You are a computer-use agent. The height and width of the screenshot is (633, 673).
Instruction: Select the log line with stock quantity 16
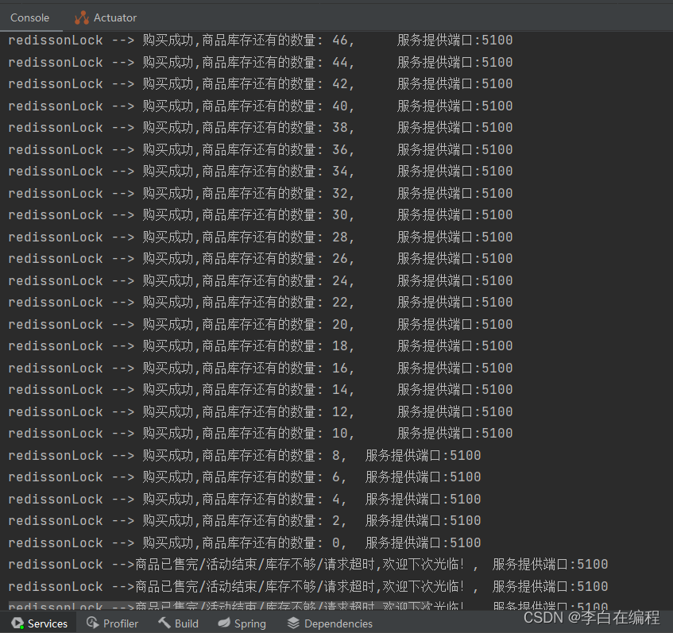[261, 368]
